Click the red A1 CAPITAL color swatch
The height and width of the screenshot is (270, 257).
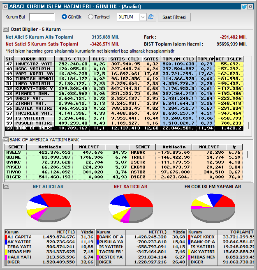point(6,237)
